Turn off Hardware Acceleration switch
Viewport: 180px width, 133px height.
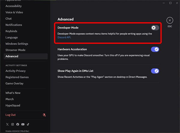point(155,49)
